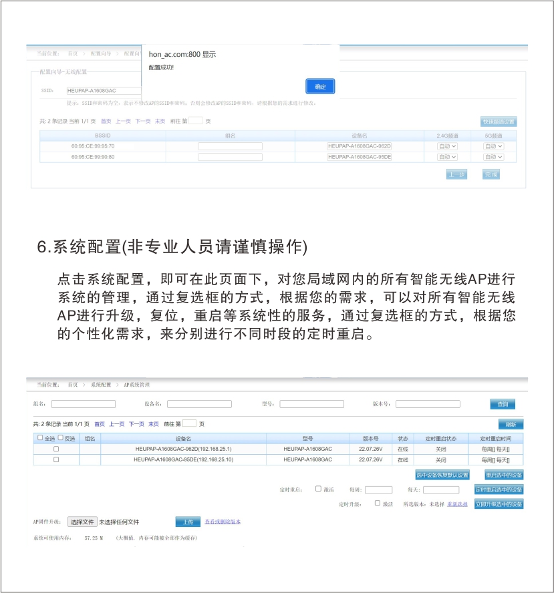Tick the 全选 checkbox in AP table

[x=40, y=438]
